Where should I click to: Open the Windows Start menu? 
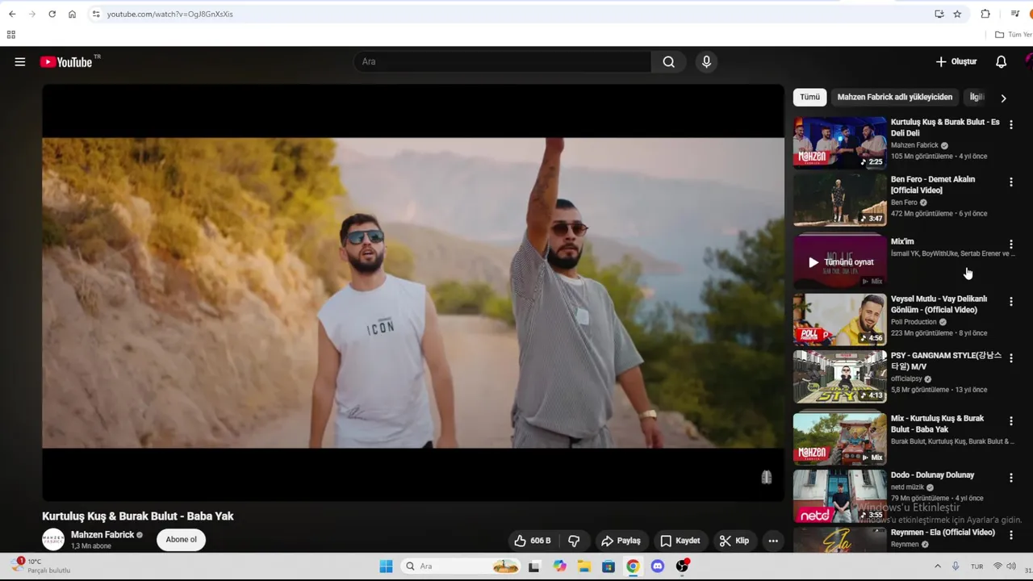coord(386,566)
